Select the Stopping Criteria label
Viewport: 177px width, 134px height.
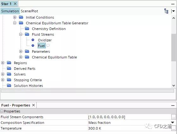click(28, 80)
